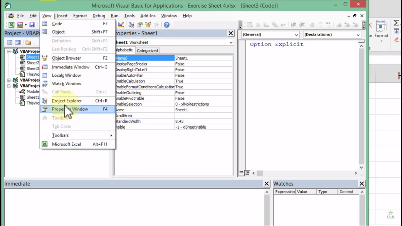Click the code window horizontal scrollbar thumb
Viewport: 402px width, 226px height.
260,173
